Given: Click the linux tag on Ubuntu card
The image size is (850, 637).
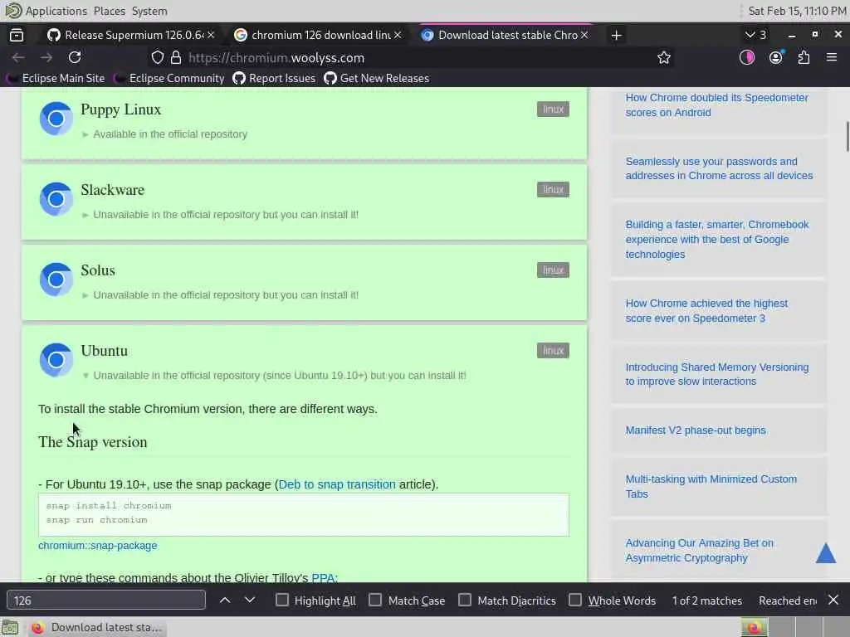Looking at the screenshot, I should click(x=553, y=351).
